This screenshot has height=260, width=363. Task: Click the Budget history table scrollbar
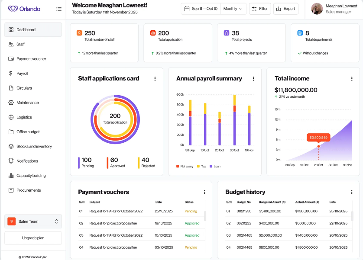(352, 216)
